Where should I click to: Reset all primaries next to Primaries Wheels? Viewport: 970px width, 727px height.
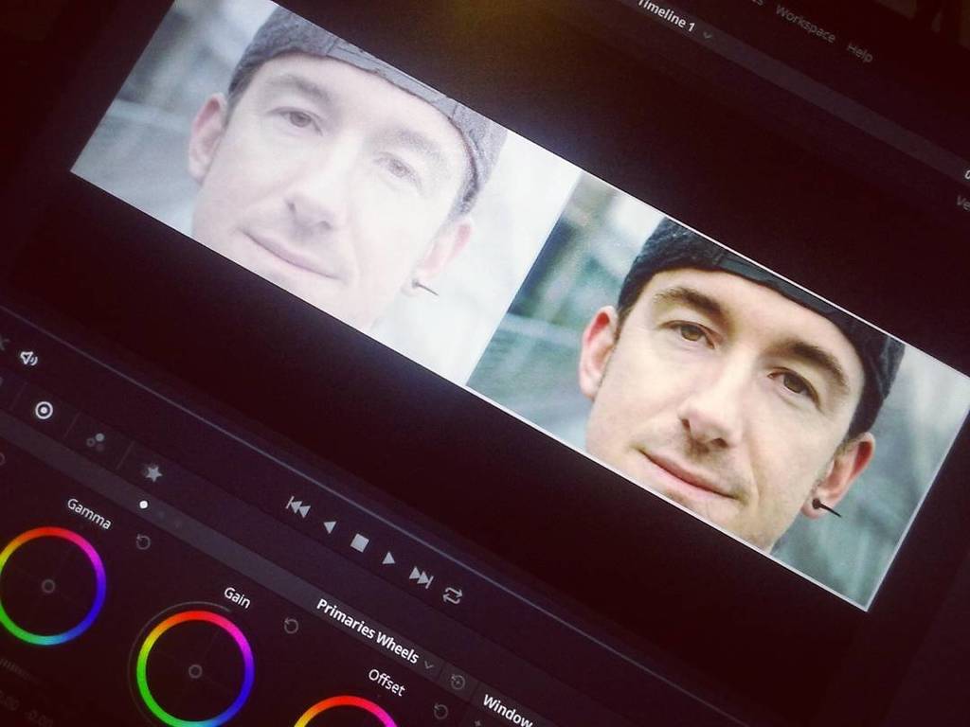pyautogui.click(x=458, y=682)
